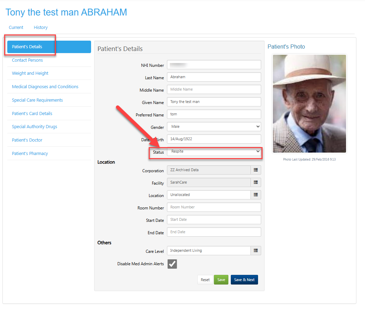
Task: Expand the Status dropdown showing Respite
Action: (214, 152)
